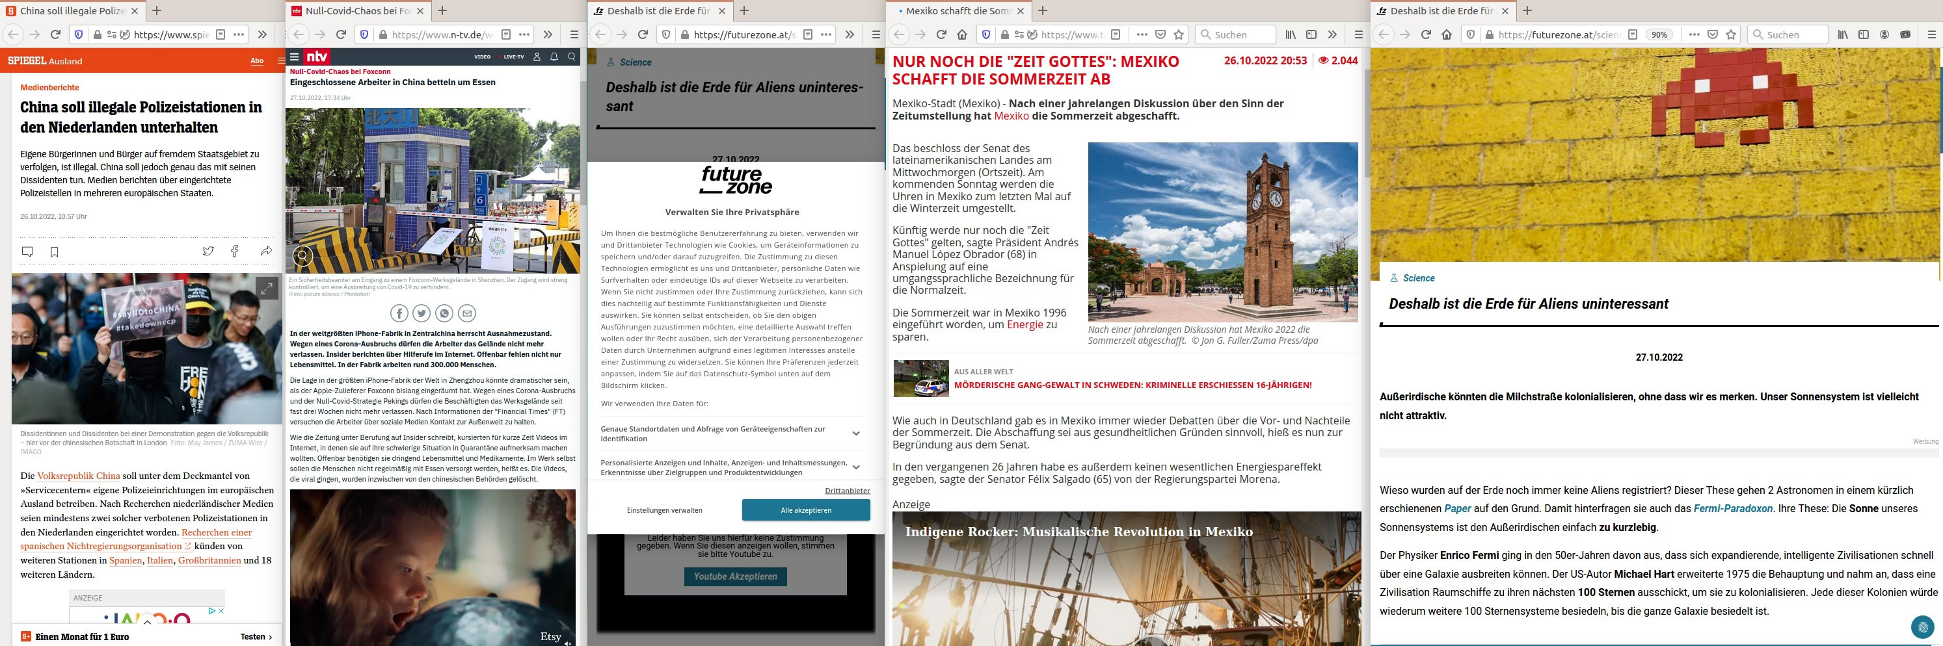Screen dimensions: 1943x646
Task: Open ntv LIVE-TV menu item
Action: (x=513, y=57)
